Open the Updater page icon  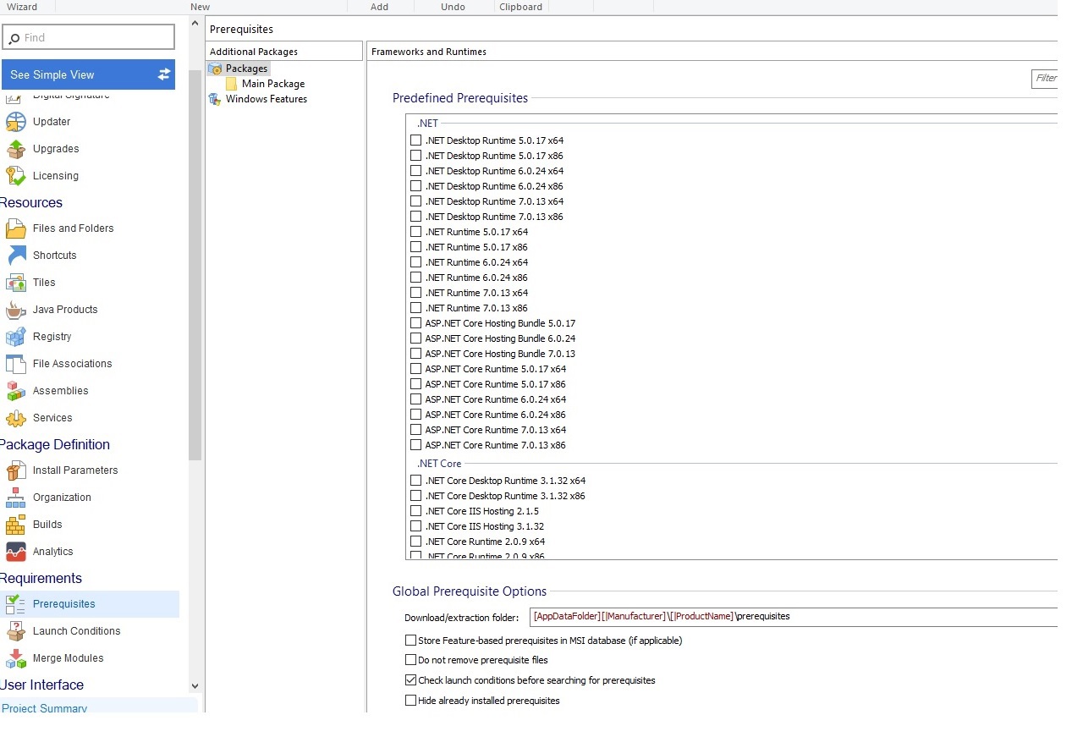[16, 122]
